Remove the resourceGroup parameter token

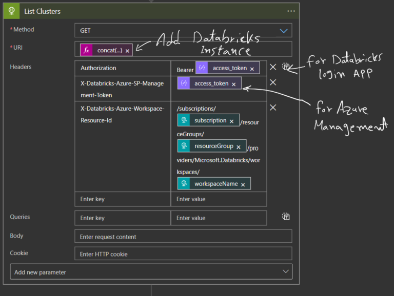tap(239, 147)
